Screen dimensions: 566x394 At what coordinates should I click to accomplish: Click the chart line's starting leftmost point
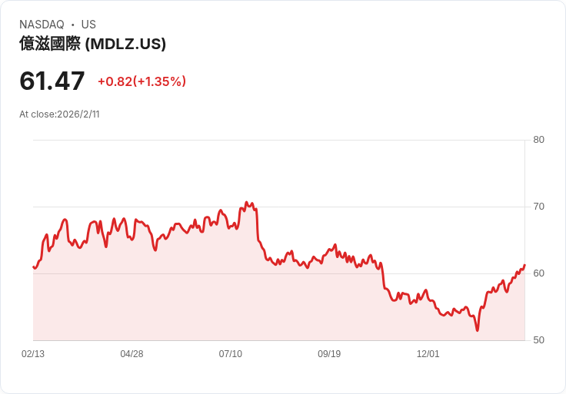pos(33,267)
